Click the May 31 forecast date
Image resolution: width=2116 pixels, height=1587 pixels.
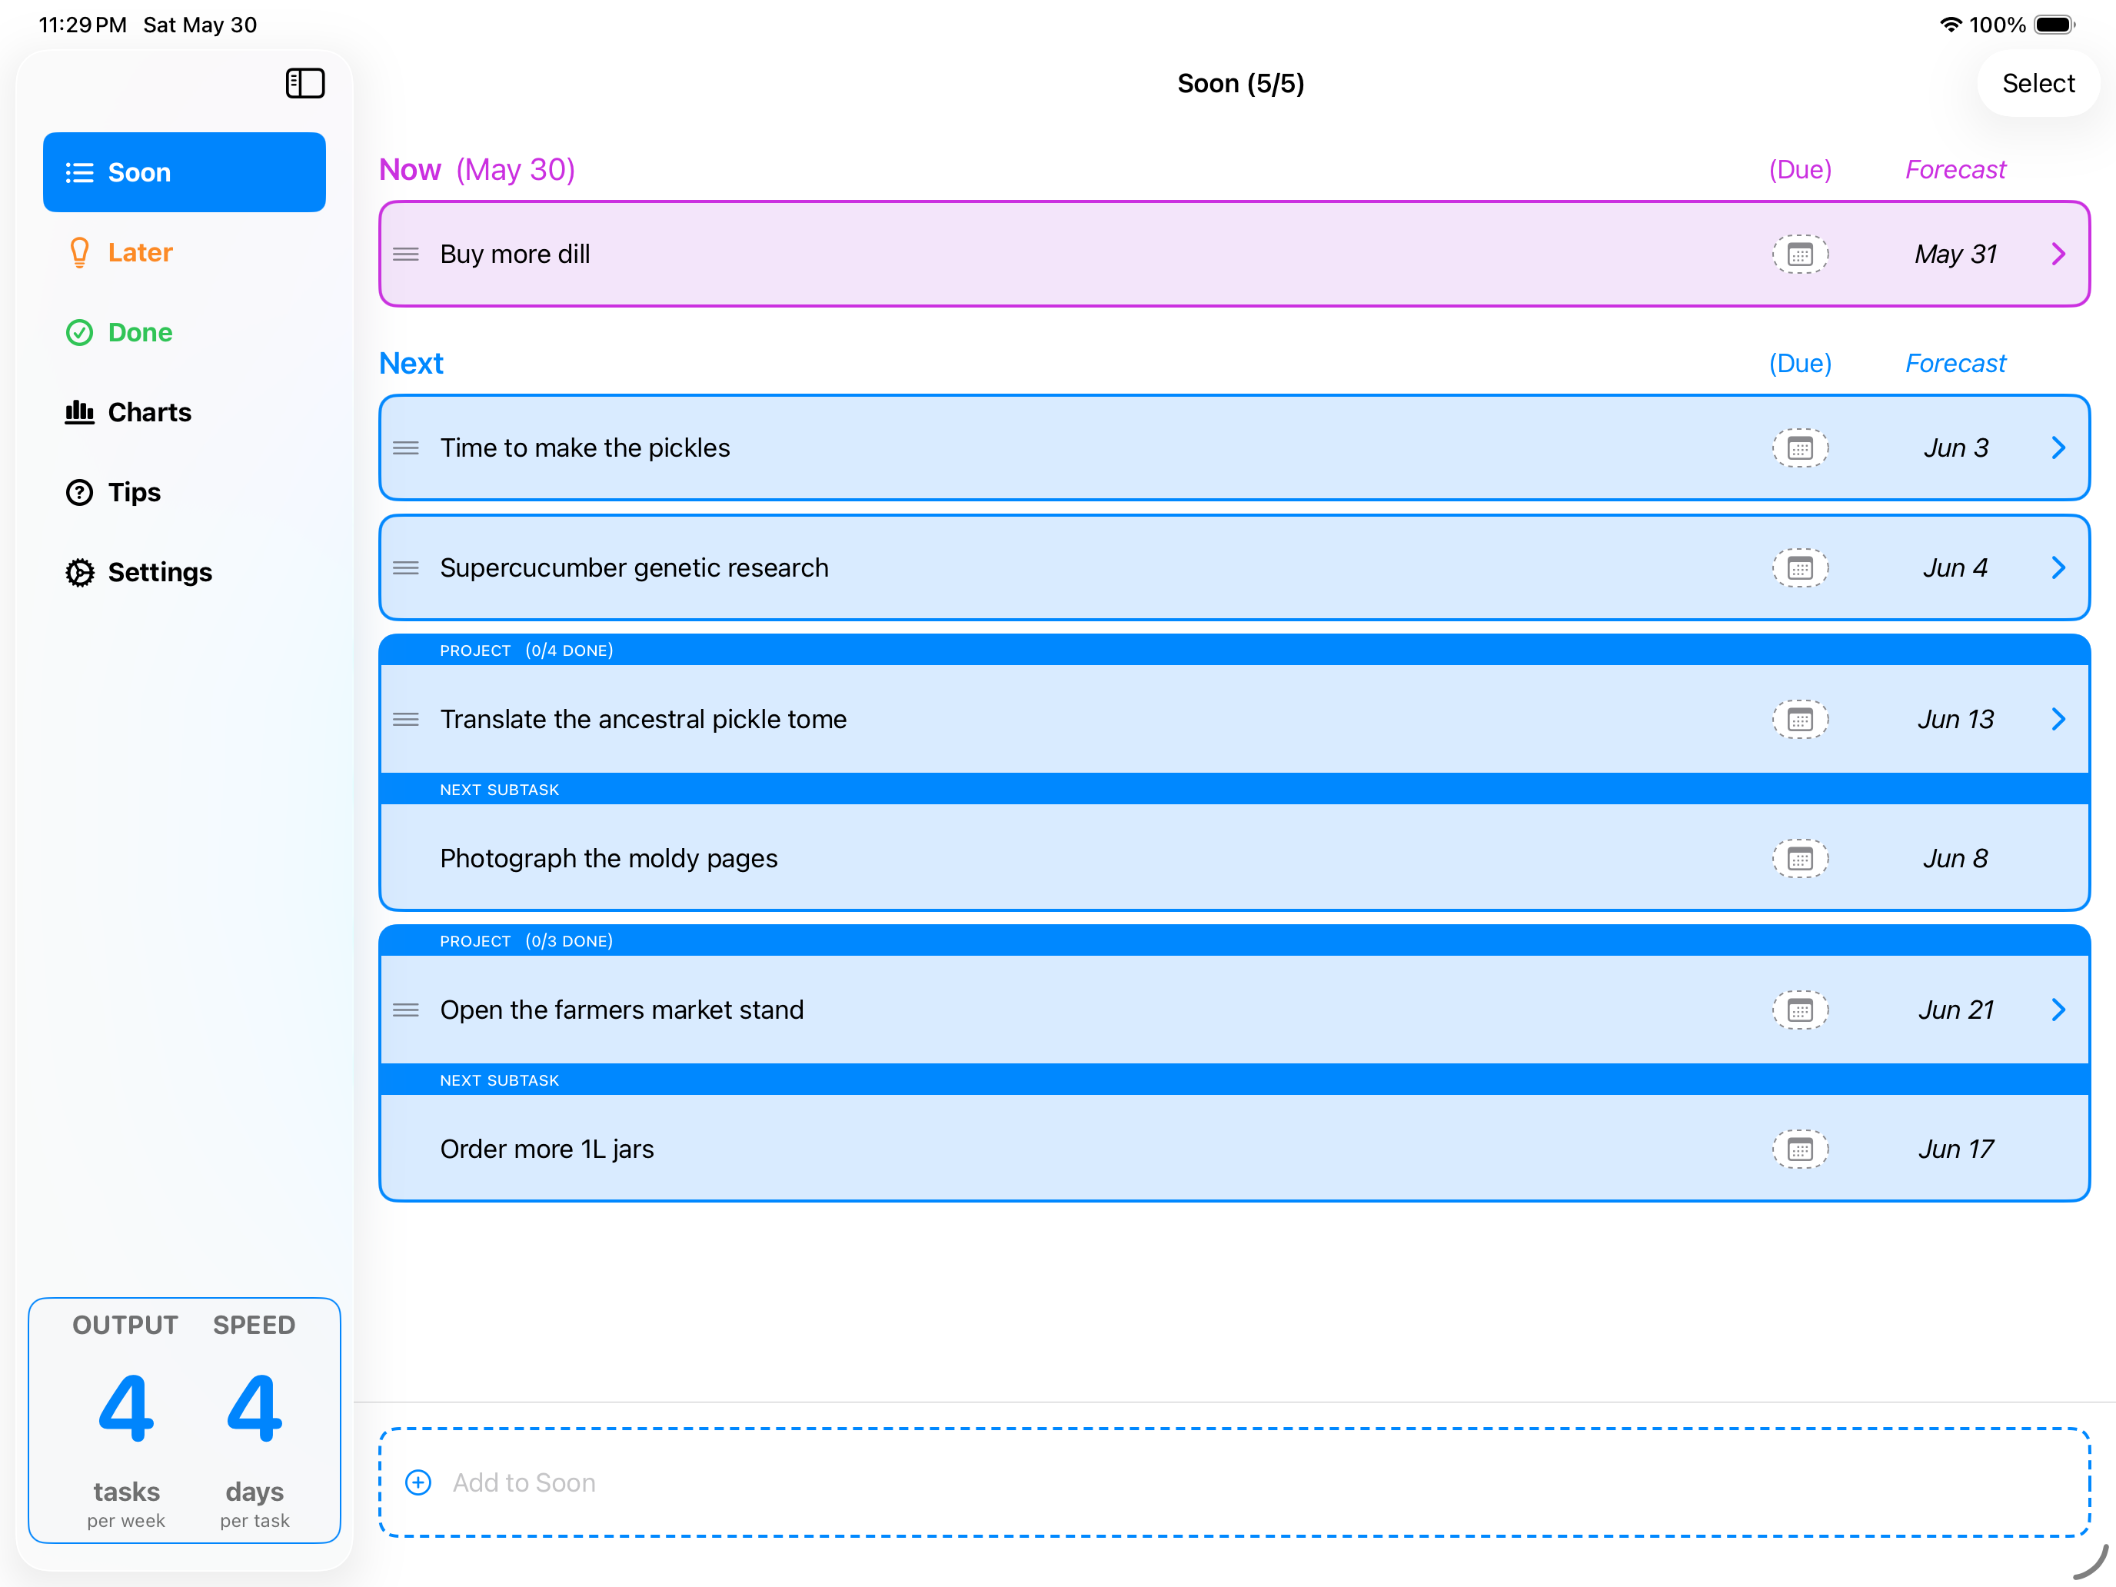[x=1955, y=255]
